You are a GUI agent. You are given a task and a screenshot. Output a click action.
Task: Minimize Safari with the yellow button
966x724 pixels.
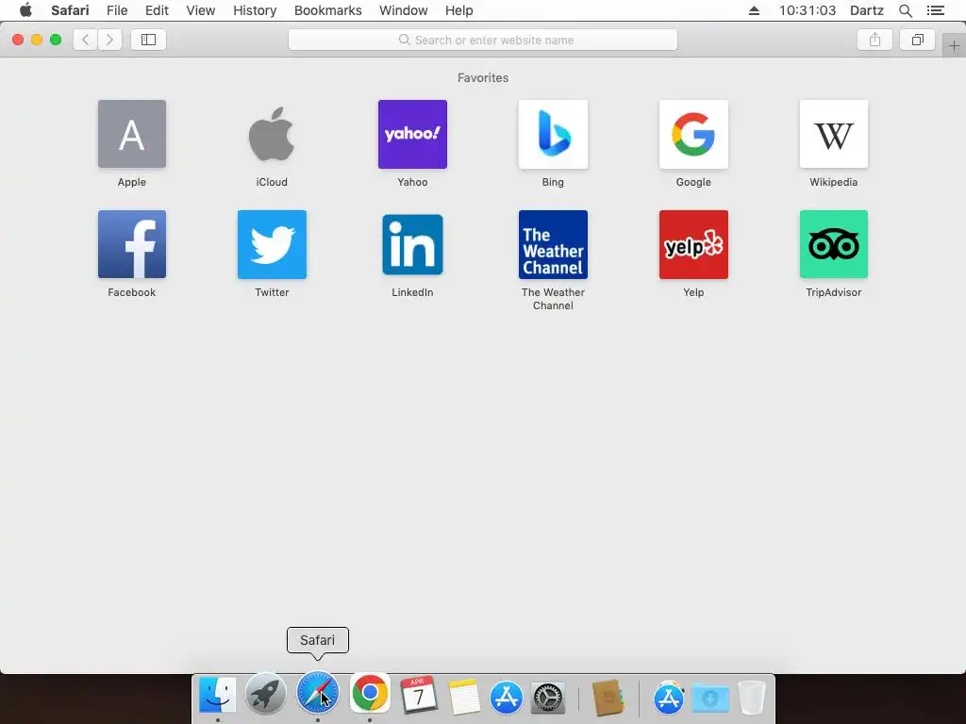(x=37, y=40)
